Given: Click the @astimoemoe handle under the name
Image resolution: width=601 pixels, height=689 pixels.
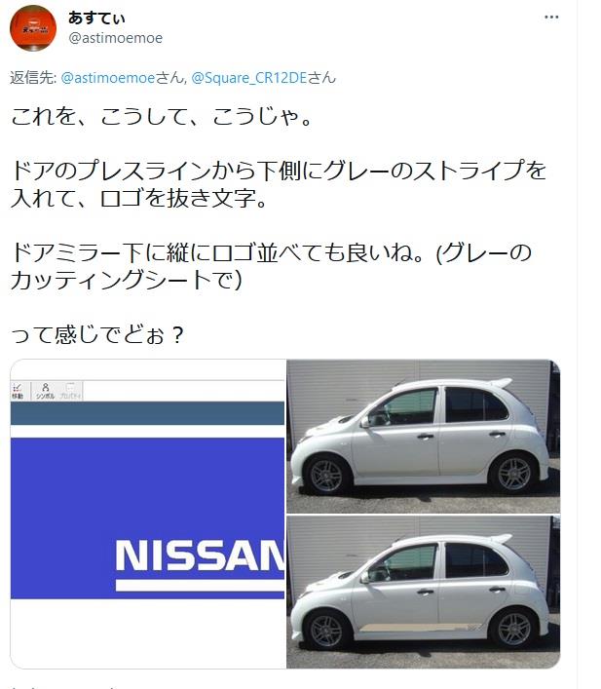Looking at the screenshot, I should tap(116, 38).
